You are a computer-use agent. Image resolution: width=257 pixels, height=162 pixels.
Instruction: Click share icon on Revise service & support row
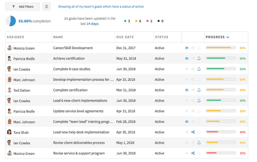pyautogui.click(x=193, y=153)
